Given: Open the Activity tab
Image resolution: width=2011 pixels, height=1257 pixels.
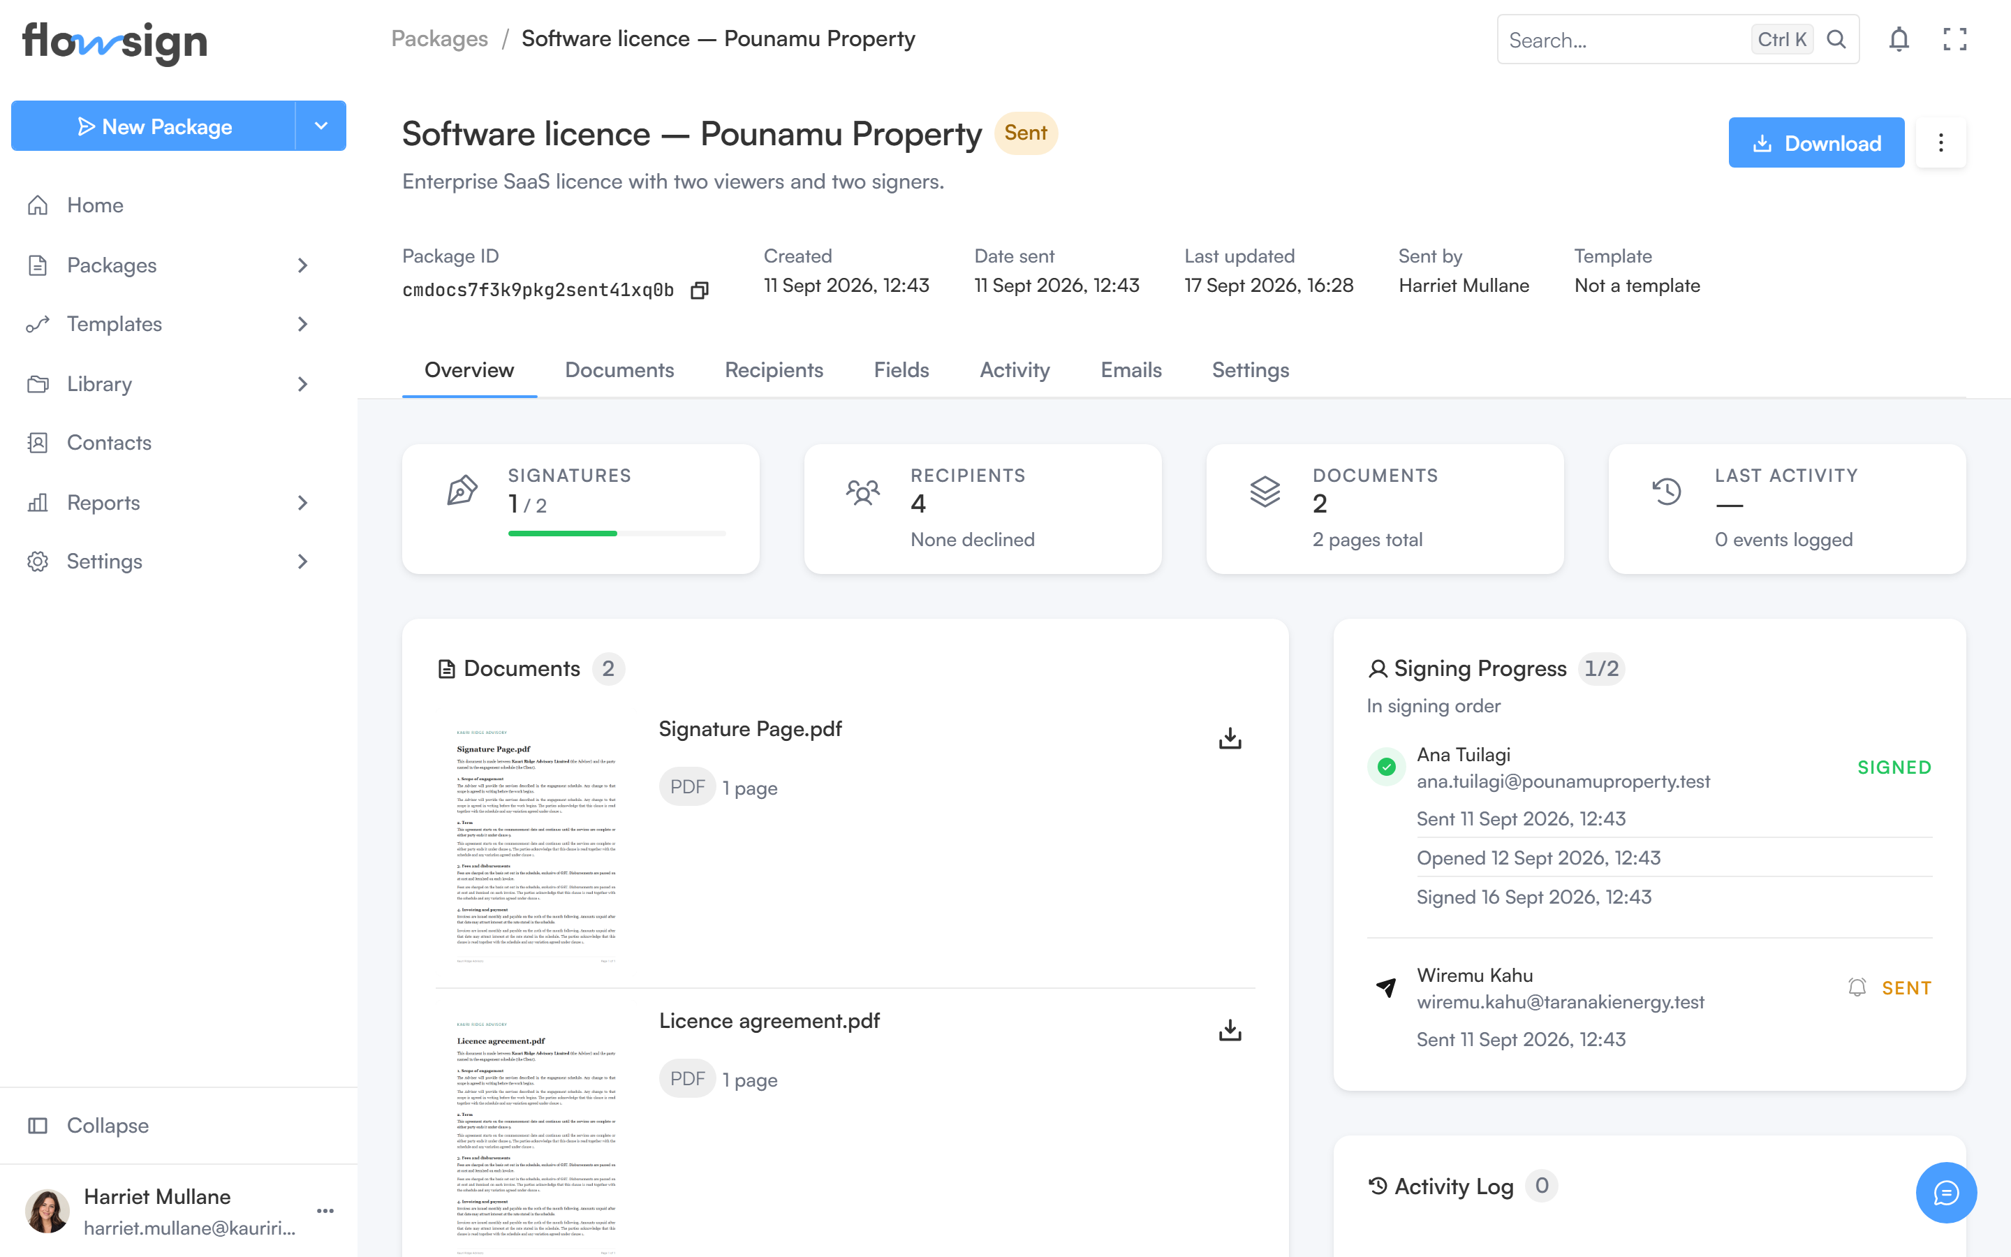Looking at the screenshot, I should click(x=1015, y=371).
